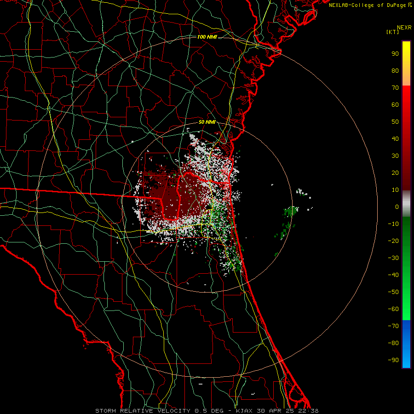Click the positive 90 value on the scale
The image size is (414, 414).
(x=395, y=54)
